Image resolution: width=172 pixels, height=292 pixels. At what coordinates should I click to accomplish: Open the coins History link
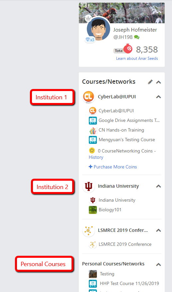pyautogui.click(x=96, y=157)
